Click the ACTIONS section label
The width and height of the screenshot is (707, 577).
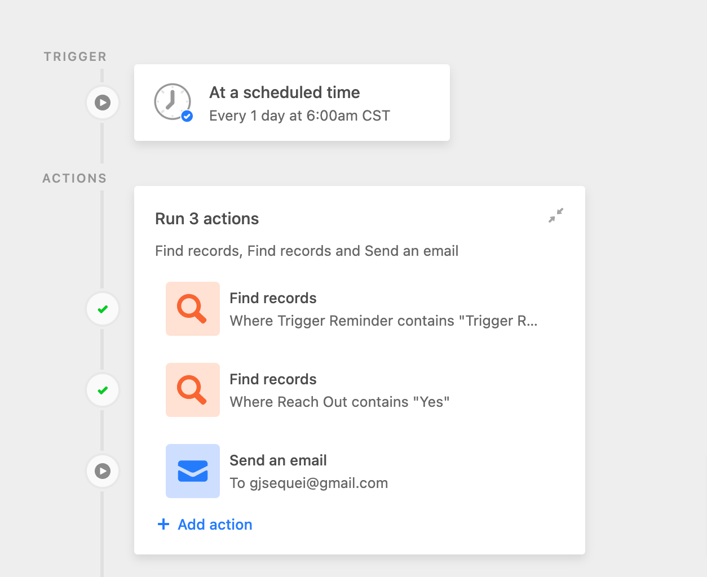pyautogui.click(x=74, y=178)
